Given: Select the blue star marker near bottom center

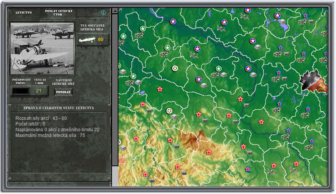Looking at the screenshot, I should (248, 169).
